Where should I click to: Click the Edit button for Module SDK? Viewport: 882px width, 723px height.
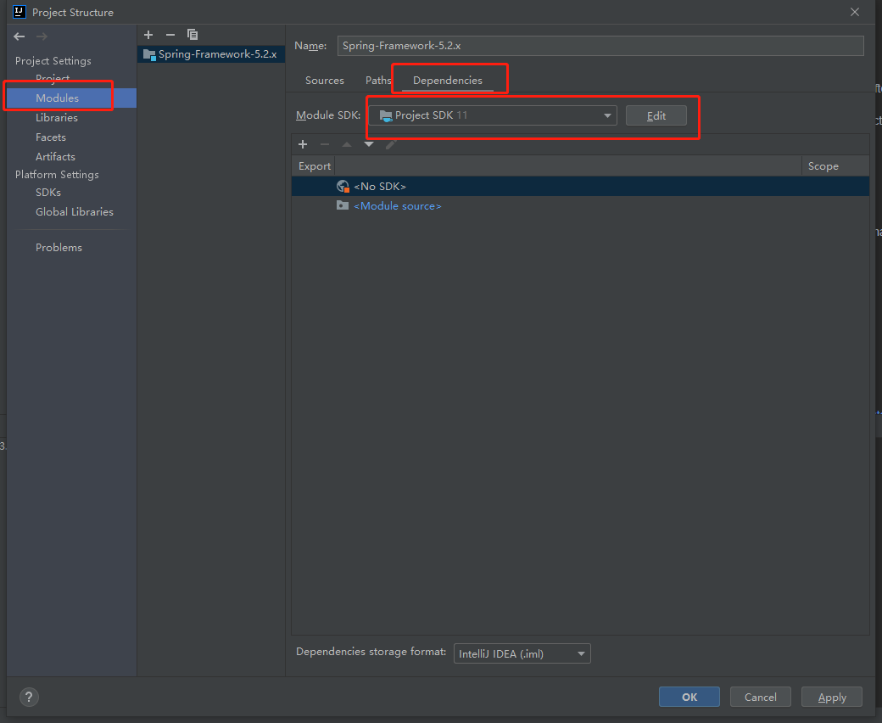pos(656,115)
